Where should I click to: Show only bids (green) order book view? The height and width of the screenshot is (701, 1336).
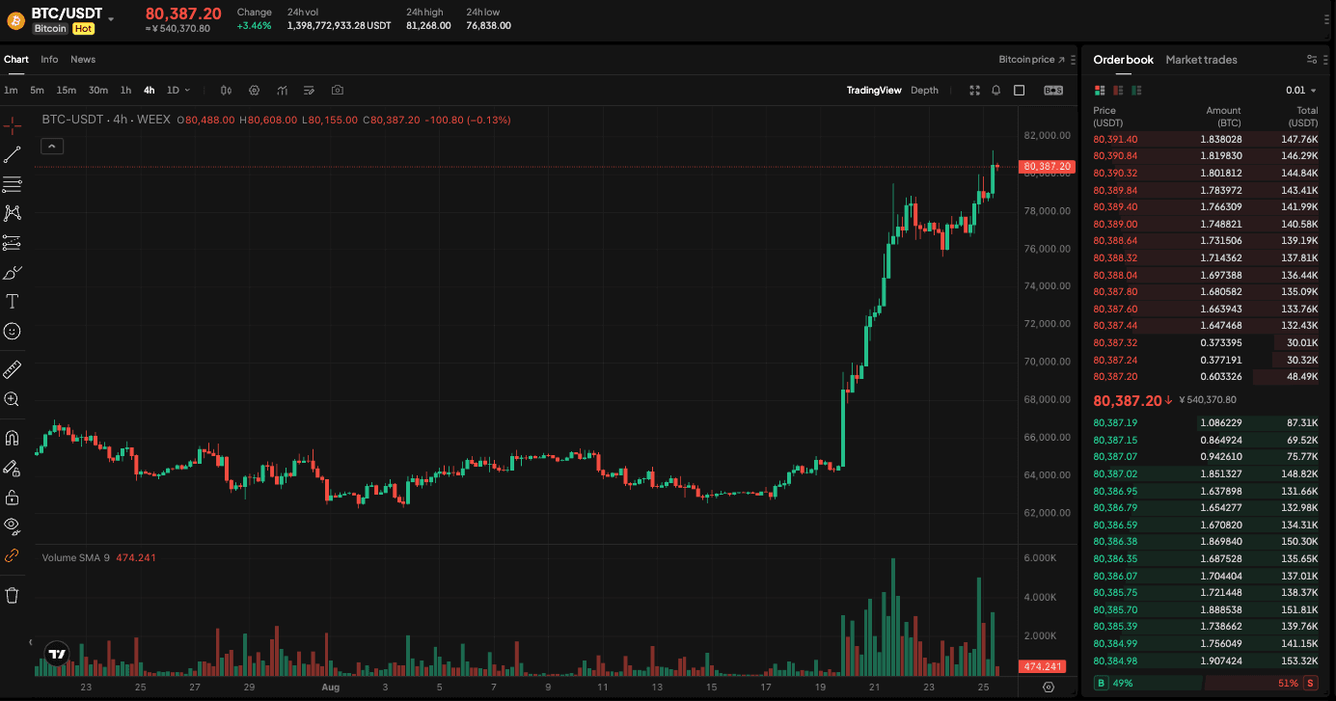click(x=1136, y=91)
